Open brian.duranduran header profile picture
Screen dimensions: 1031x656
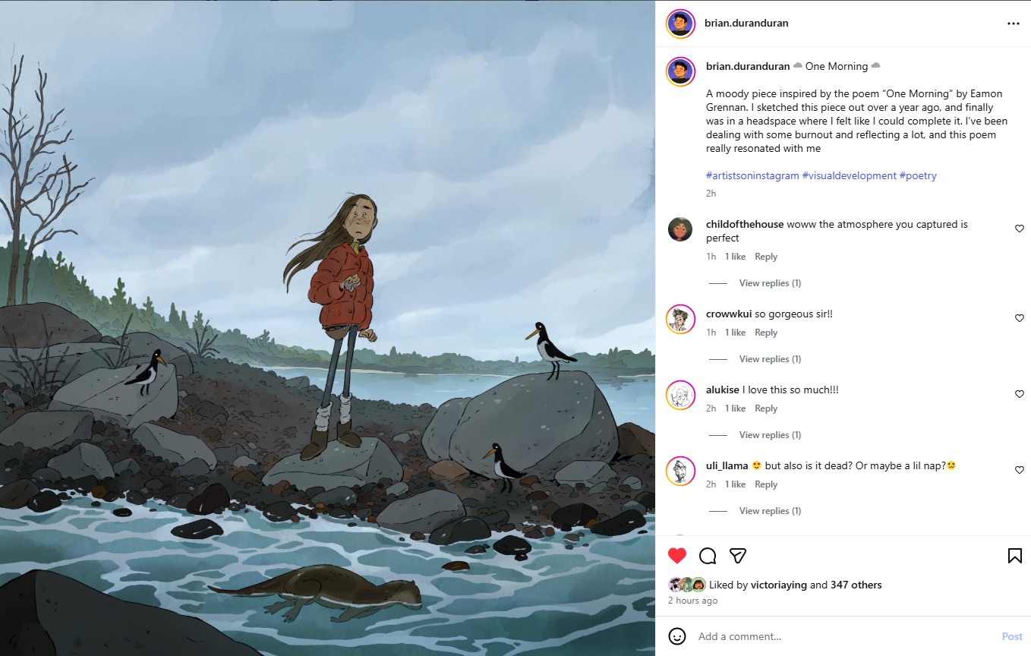[680, 24]
